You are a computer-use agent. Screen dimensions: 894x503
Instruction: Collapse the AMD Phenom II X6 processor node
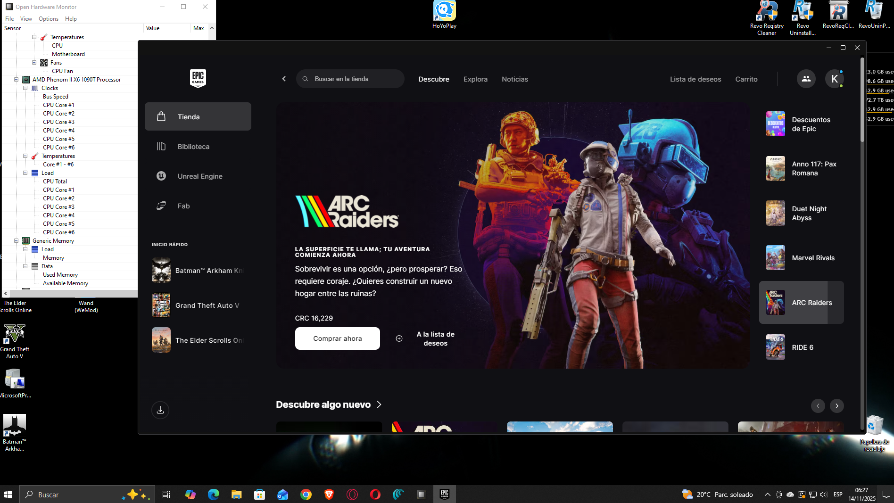click(16, 79)
